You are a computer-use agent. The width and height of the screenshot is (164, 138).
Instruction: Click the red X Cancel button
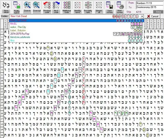153,16
